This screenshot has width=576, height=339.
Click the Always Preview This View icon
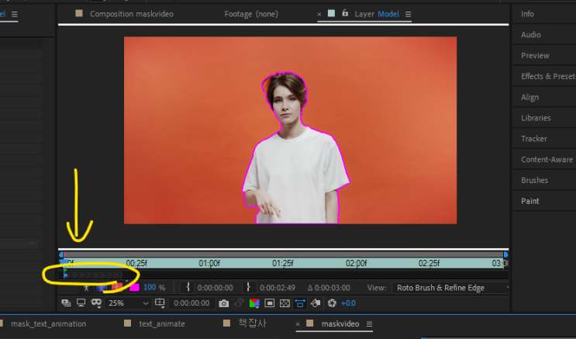pyautogui.click(x=65, y=303)
